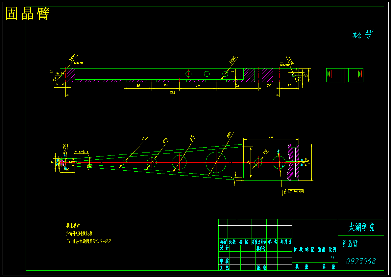Click the "其余" surface roughness note
The width and height of the screenshot is (391, 277).
click(356, 36)
